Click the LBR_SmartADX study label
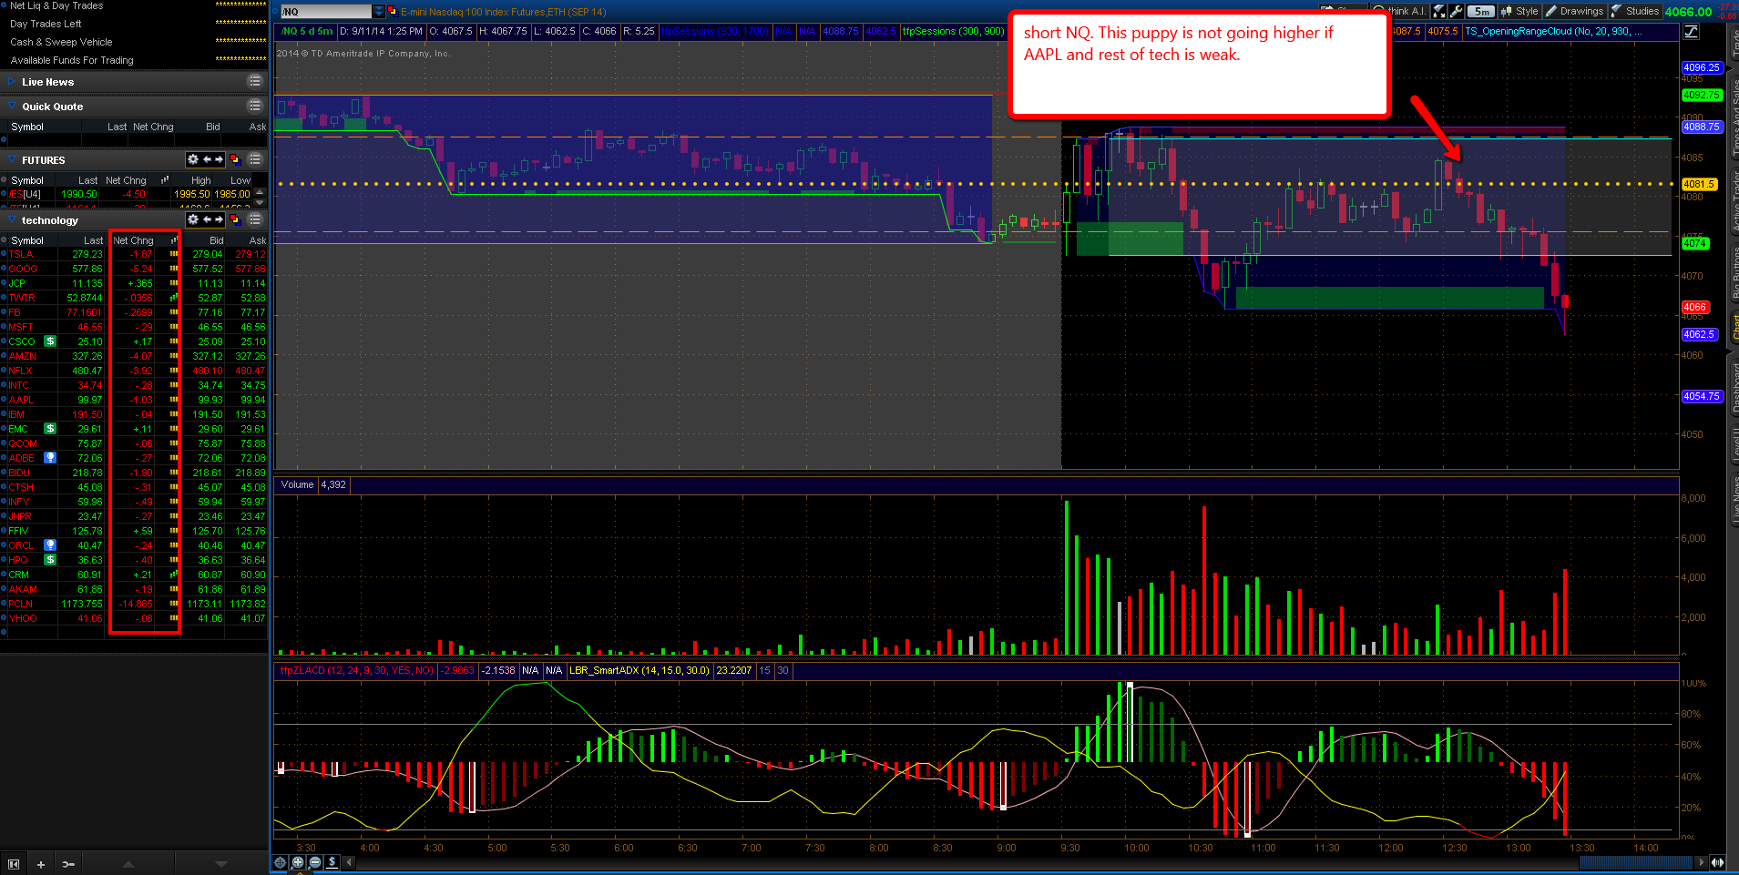1739x875 pixels. 639,670
